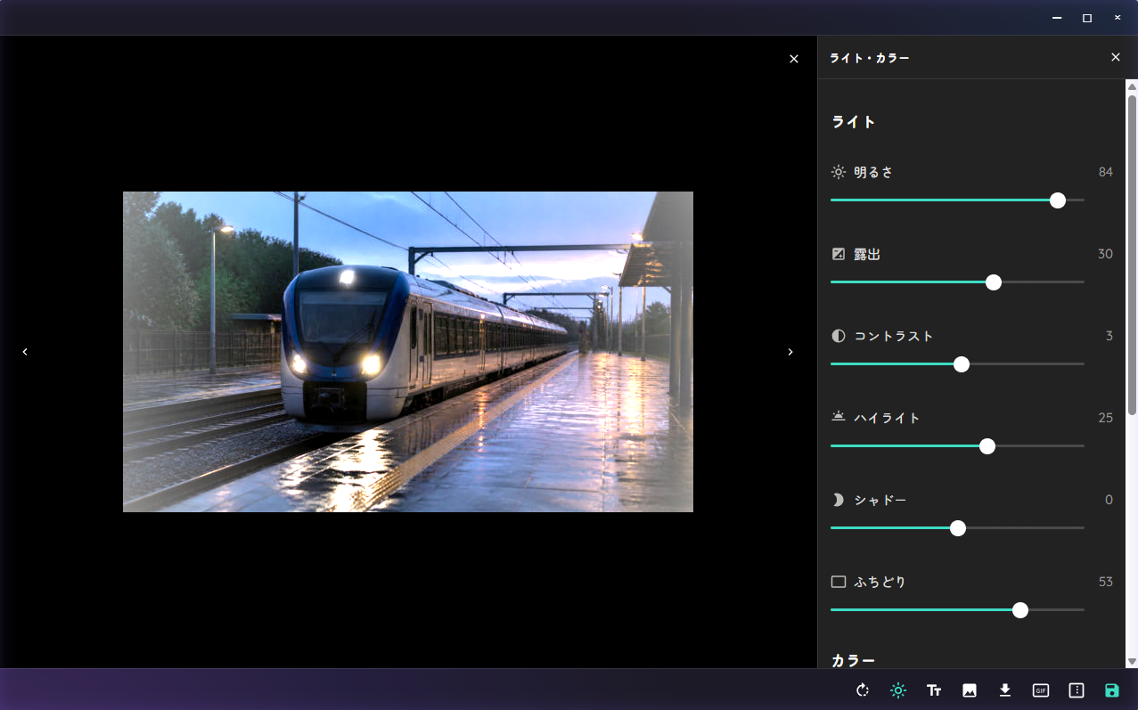
Task: Open the more options (three dots) icon
Action: tap(1077, 690)
